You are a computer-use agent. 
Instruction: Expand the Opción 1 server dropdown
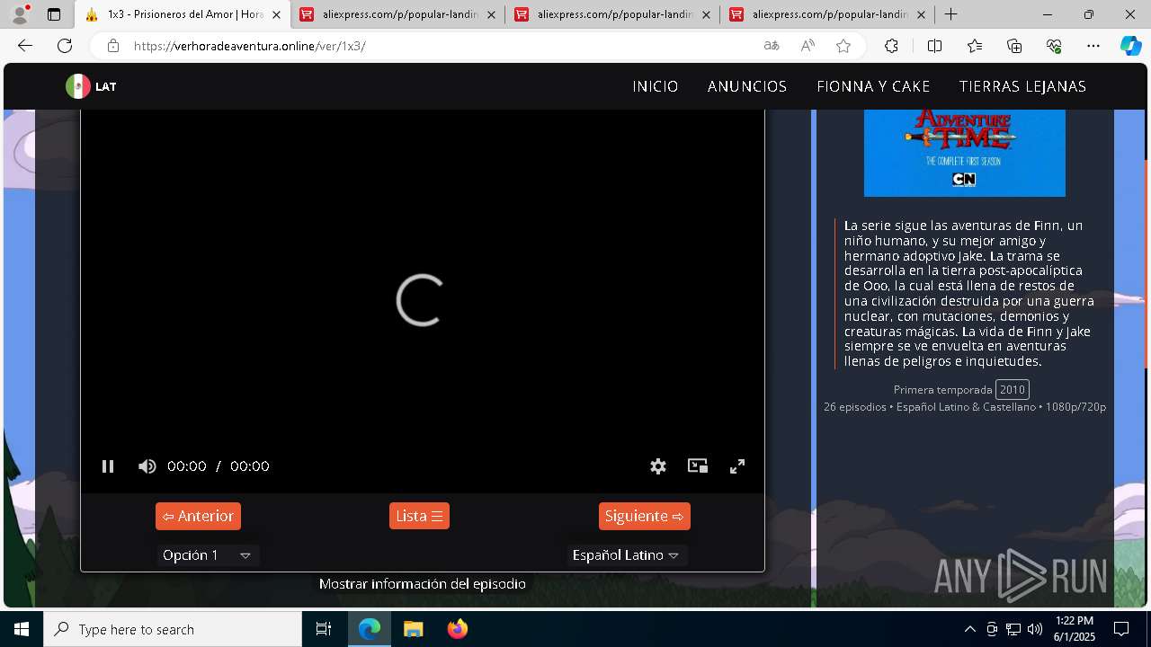tap(207, 555)
